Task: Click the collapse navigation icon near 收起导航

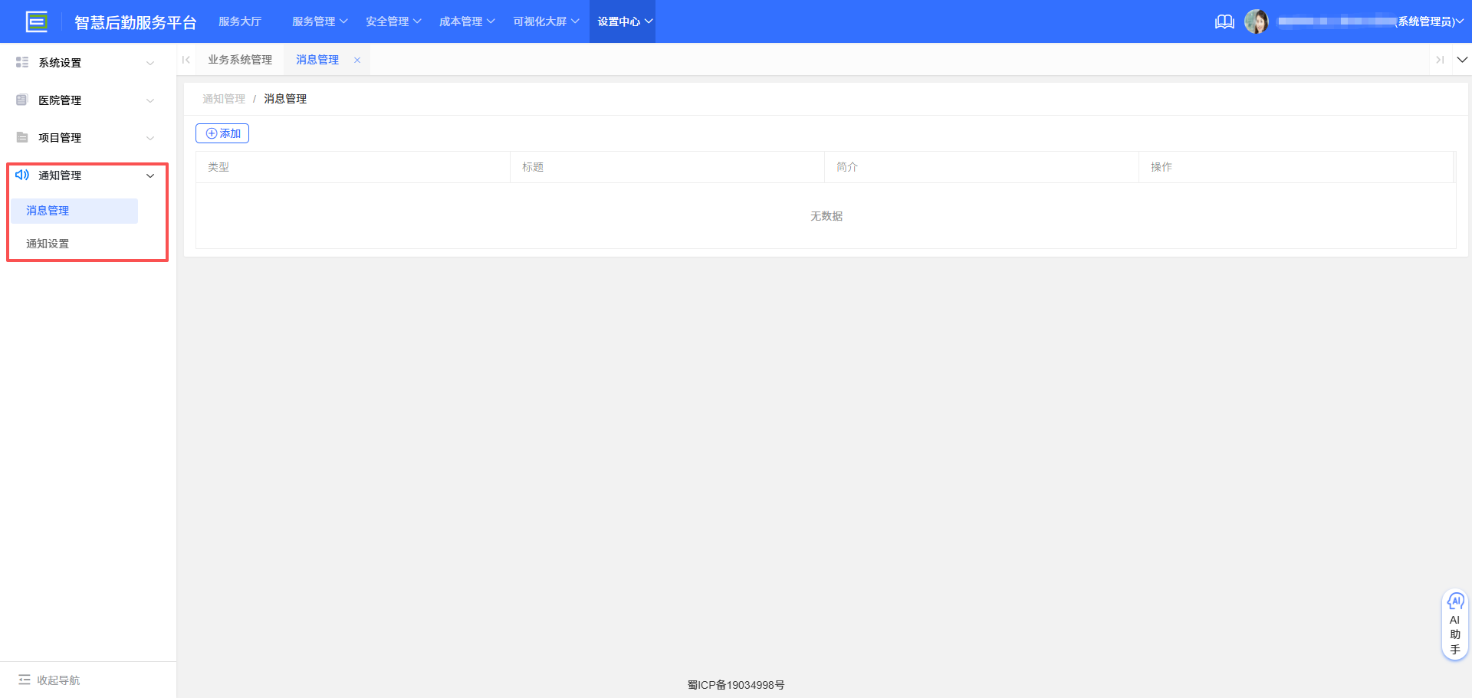Action: point(23,680)
